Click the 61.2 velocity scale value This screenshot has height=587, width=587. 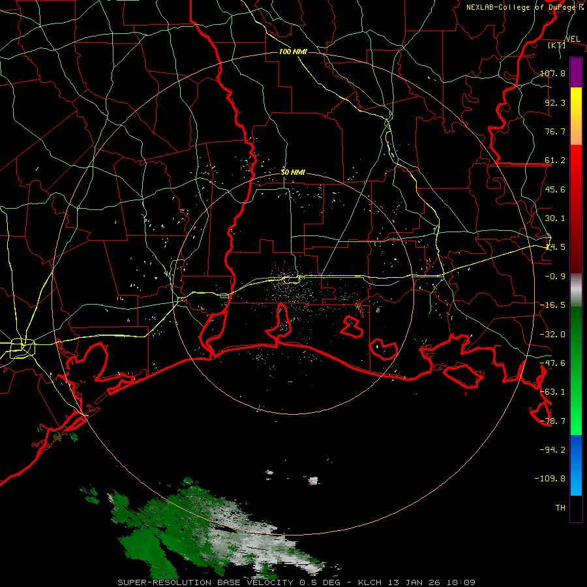click(555, 160)
